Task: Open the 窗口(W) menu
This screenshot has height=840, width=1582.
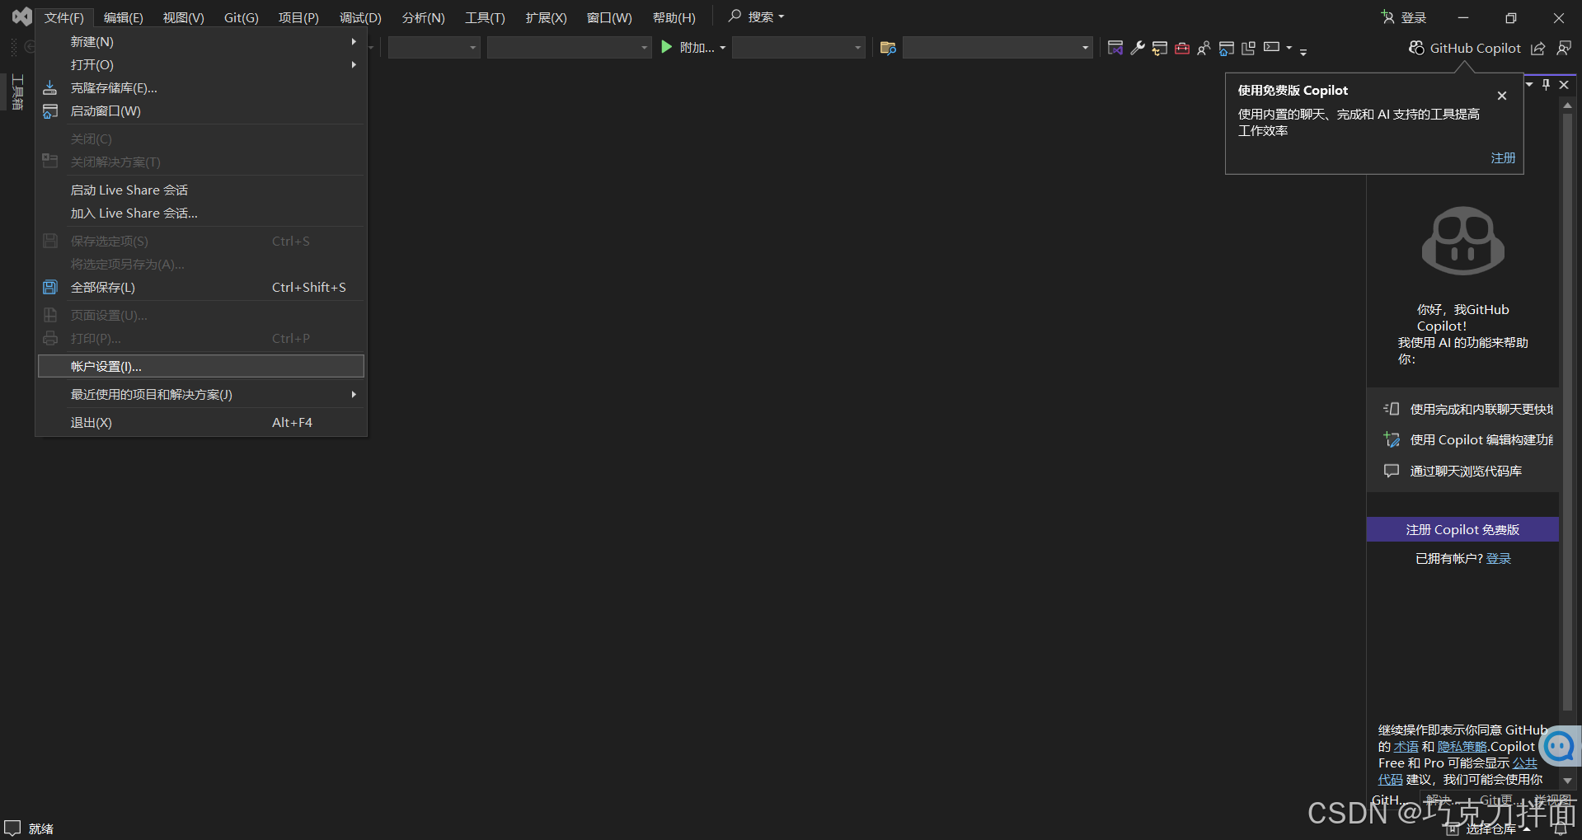Action: tap(609, 17)
